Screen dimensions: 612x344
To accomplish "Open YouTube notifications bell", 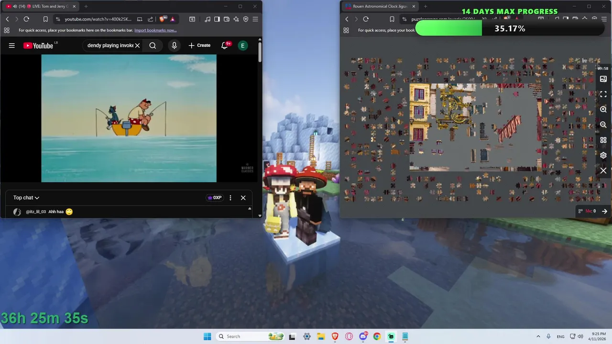I will click(225, 45).
